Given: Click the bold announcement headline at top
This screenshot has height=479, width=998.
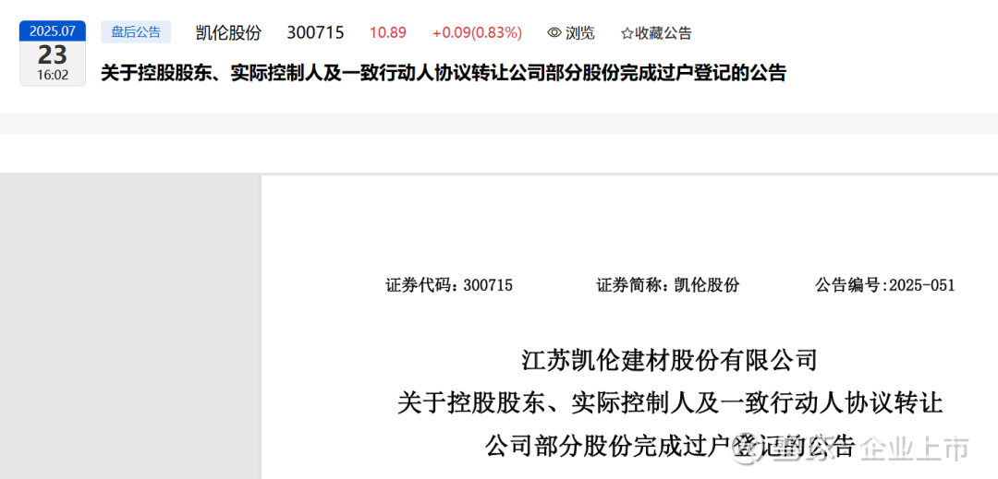Looking at the screenshot, I should pyautogui.click(x=444, y=73).
